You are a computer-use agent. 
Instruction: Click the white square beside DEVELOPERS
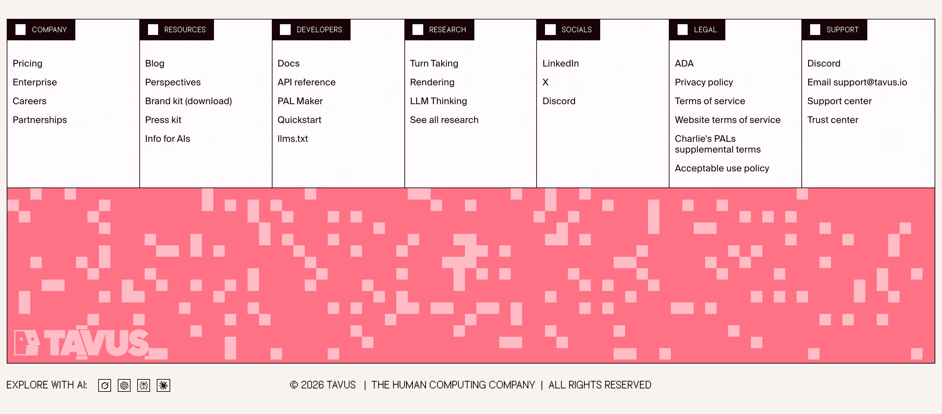[285, 30]
